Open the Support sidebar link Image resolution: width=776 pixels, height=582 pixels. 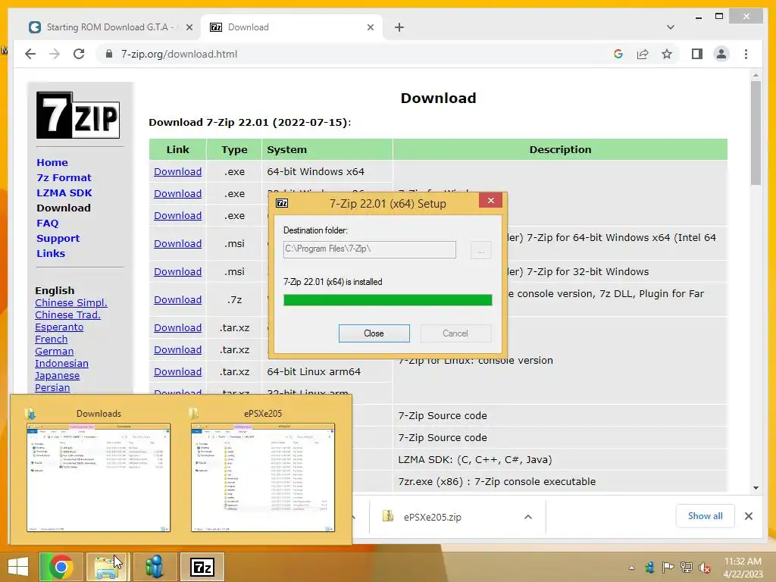coord(58,239)
